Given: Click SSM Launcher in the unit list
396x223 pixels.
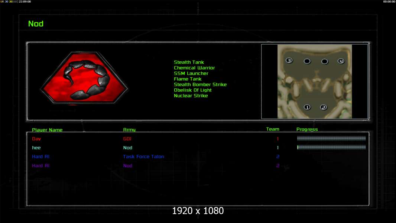Looking at the screenshot, I should 191,73.
